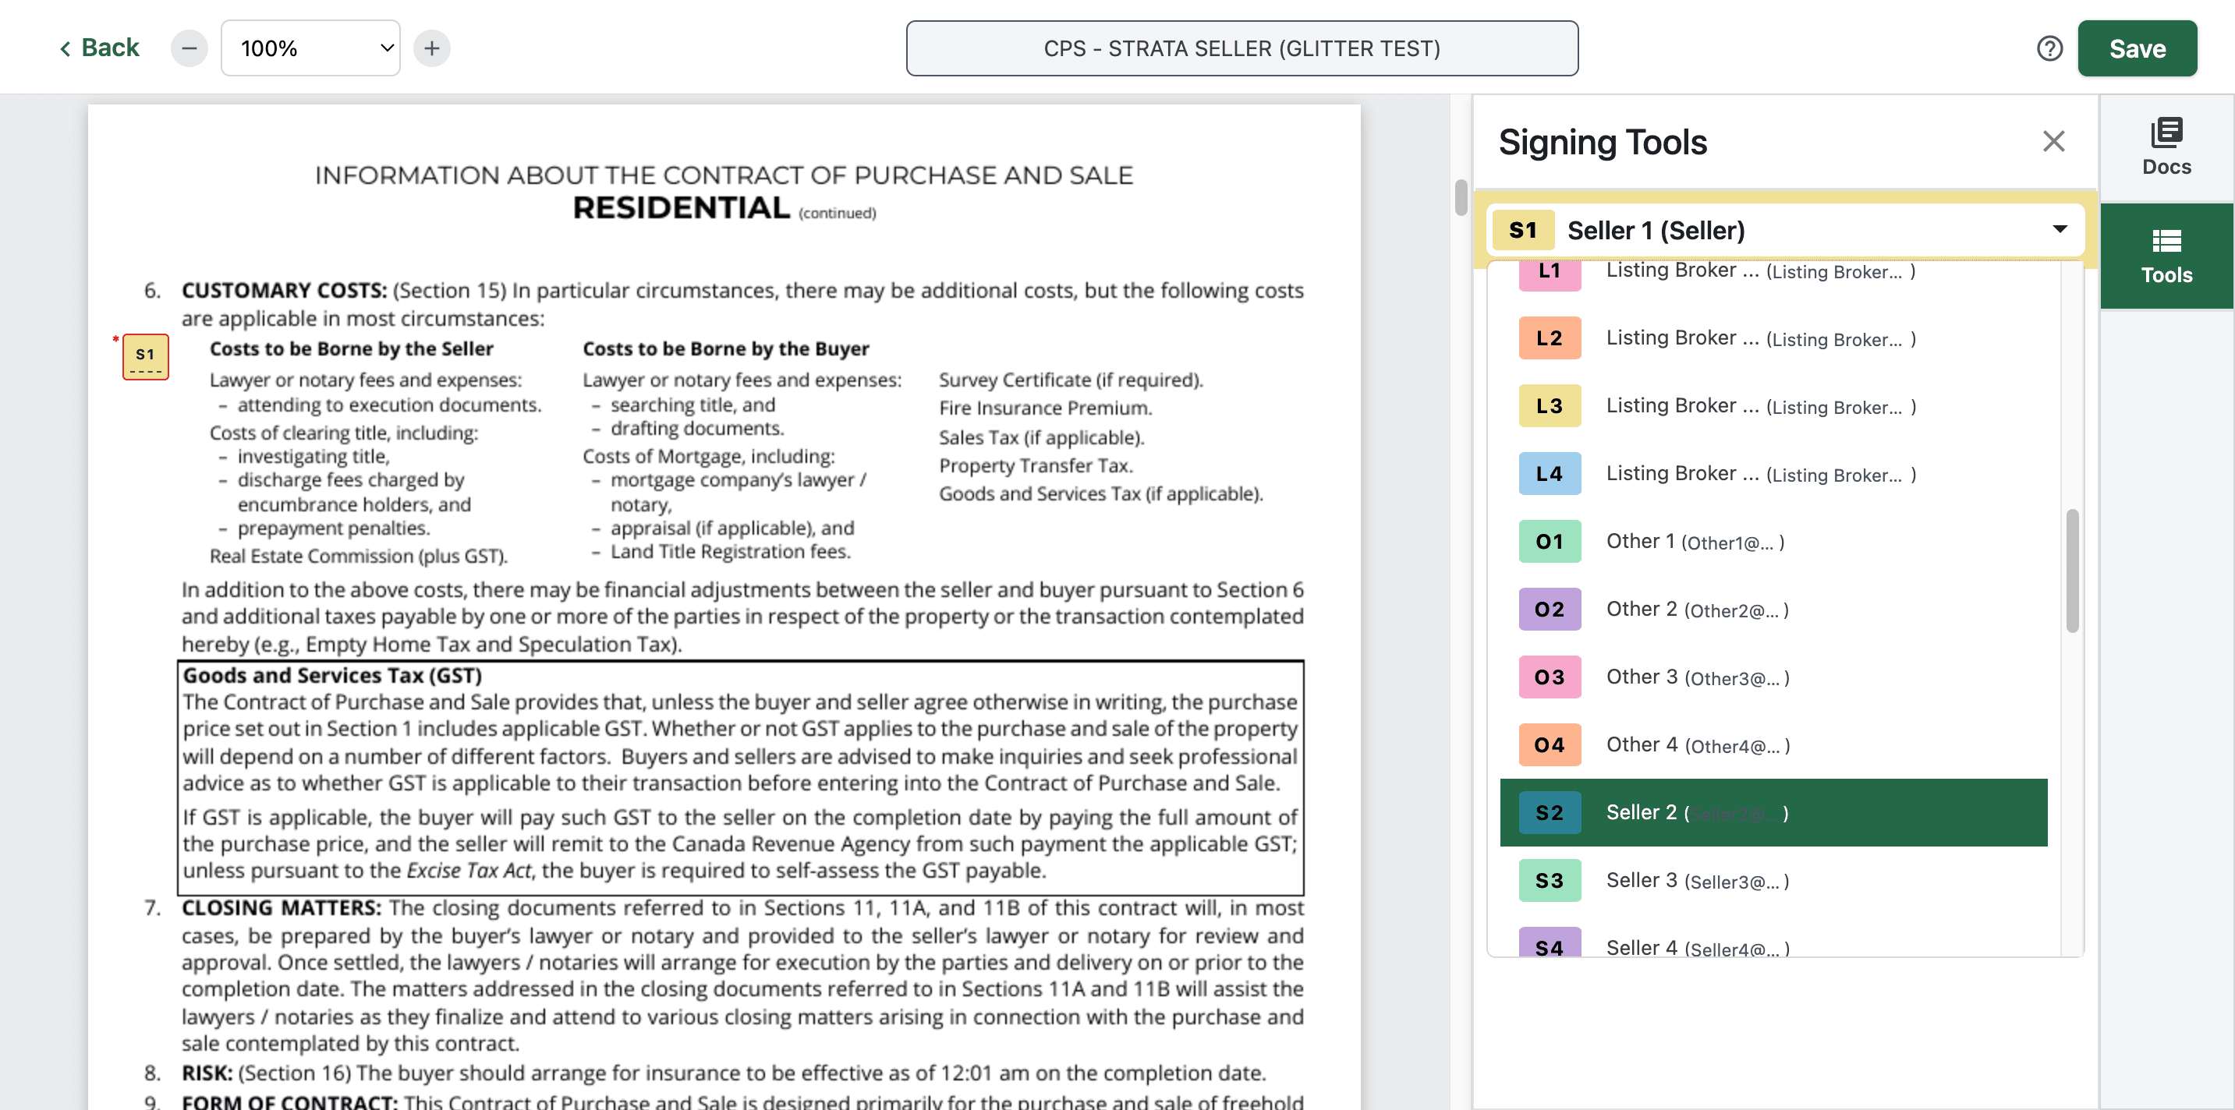Click the signer list scrollbar thumb
This screenshot has height=1110, width=2235.
pos(2072,571)
